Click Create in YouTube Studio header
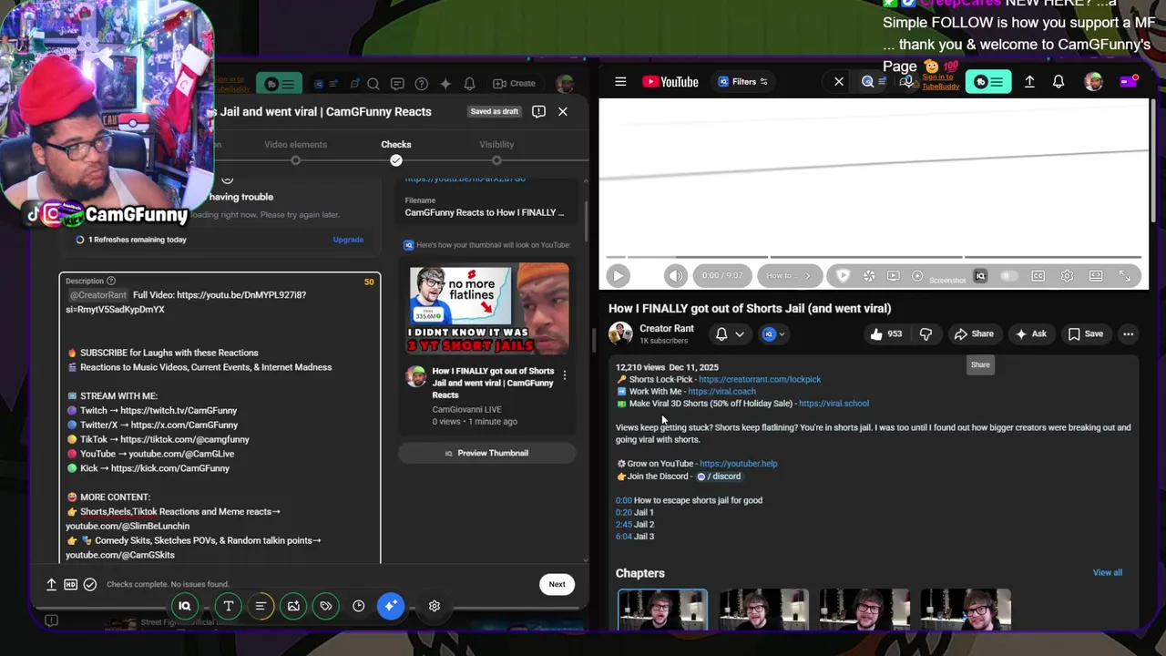Screen dimensions: 1166x656 pyautogui.click(x=515, y=84)
